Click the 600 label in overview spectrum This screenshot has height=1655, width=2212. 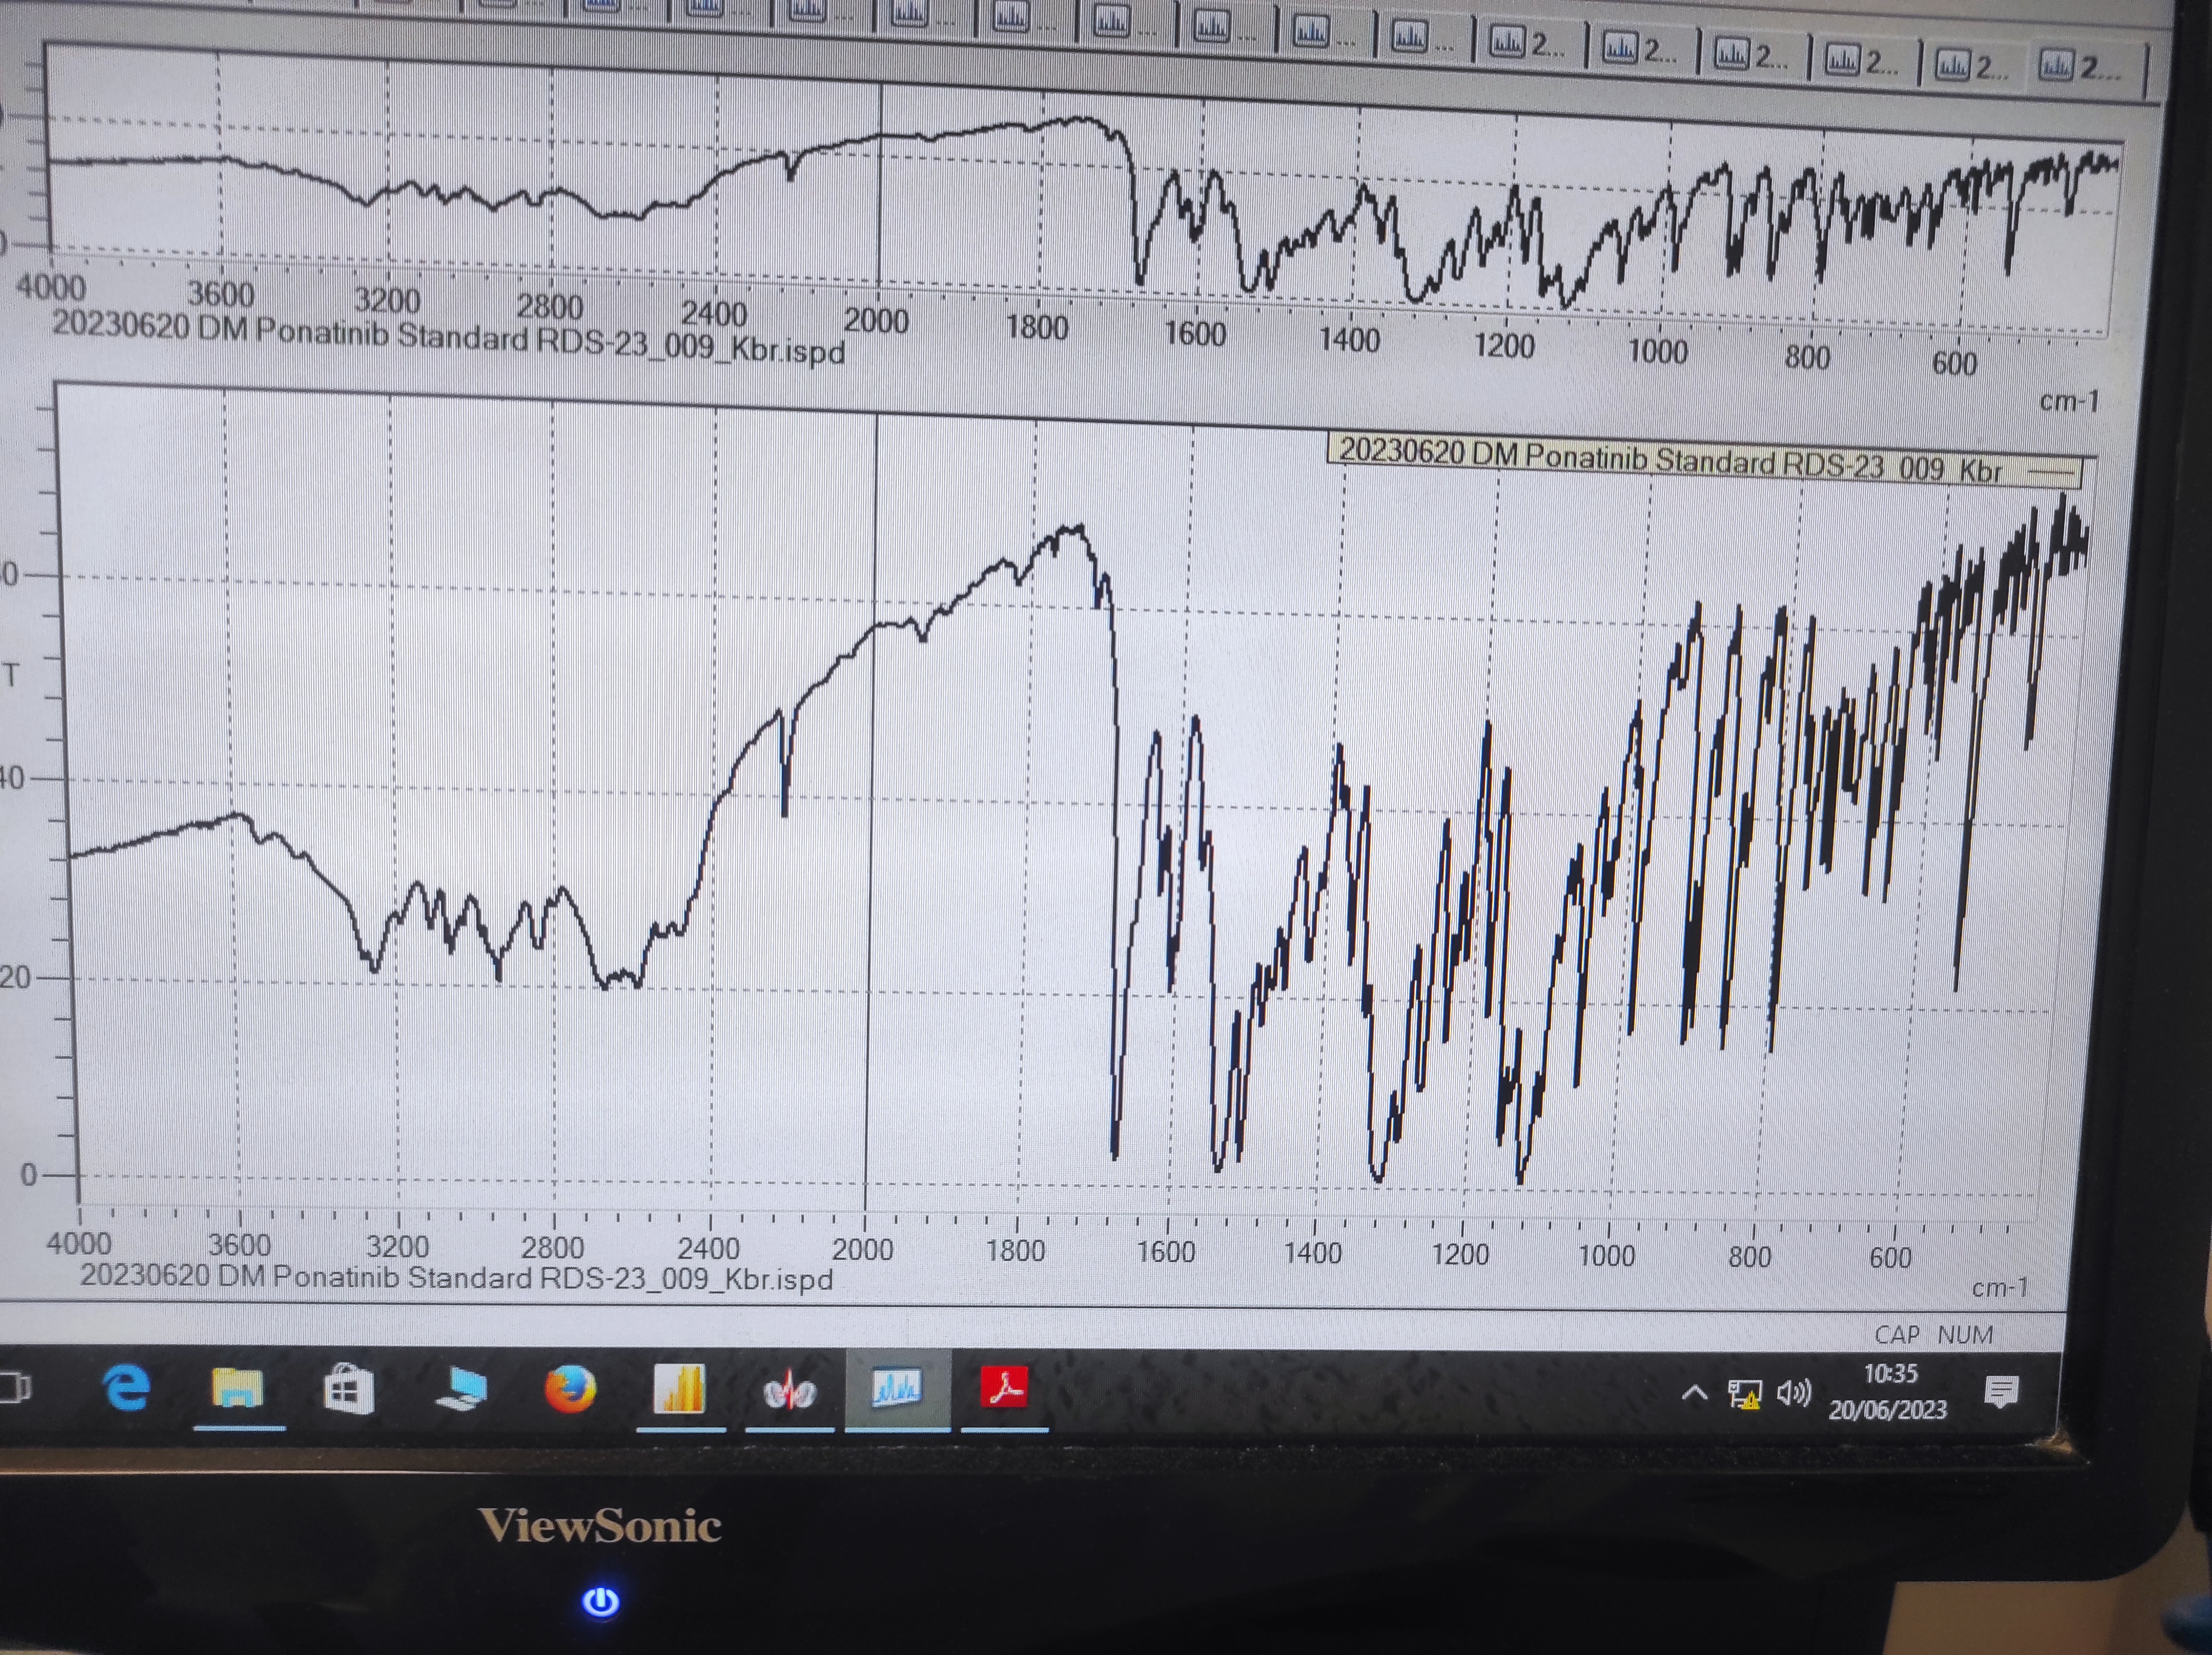point(1954,363)
